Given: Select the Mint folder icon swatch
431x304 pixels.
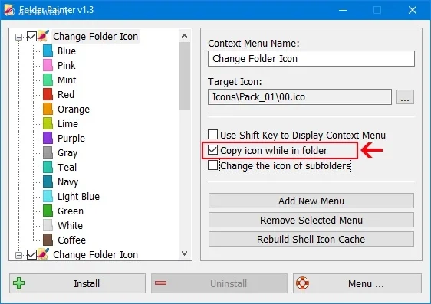Looking at the screenshot, I should [x=48, y=80].
